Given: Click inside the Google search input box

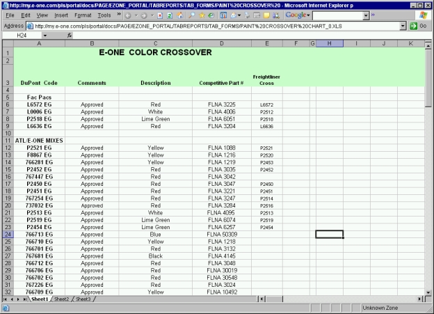Looking at the screenshot, I should 338,15.
